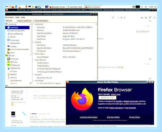
Task: Switch to the About Mozilla Firefox taskbar entry
Action: (94, 7)
